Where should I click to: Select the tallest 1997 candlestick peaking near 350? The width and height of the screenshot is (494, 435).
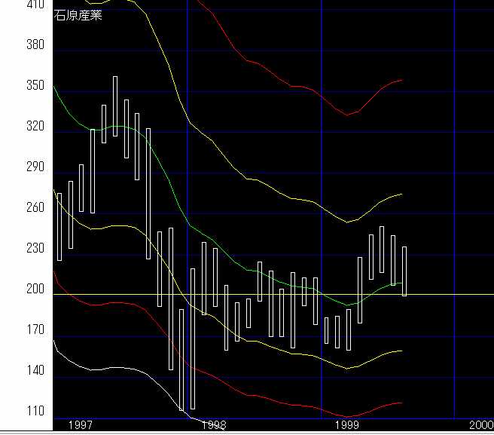coord(115,106)
